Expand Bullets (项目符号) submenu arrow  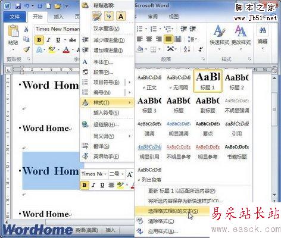click(x=130, y=82)
